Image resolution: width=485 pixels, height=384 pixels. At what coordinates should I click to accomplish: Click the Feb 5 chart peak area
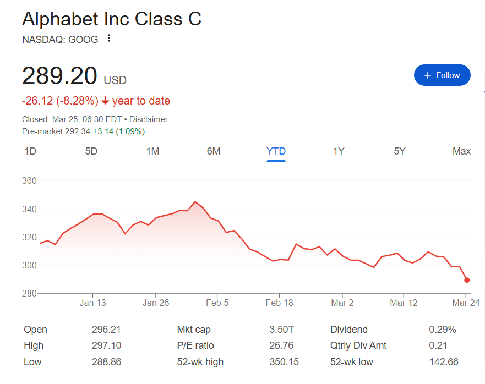coord(195,202)
